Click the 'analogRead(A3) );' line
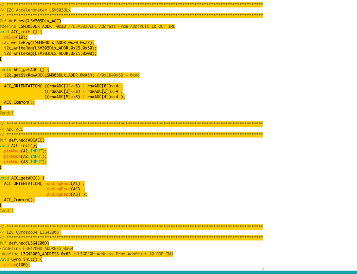The width and height of the screenshot is (357, 274). pos(67,194)
